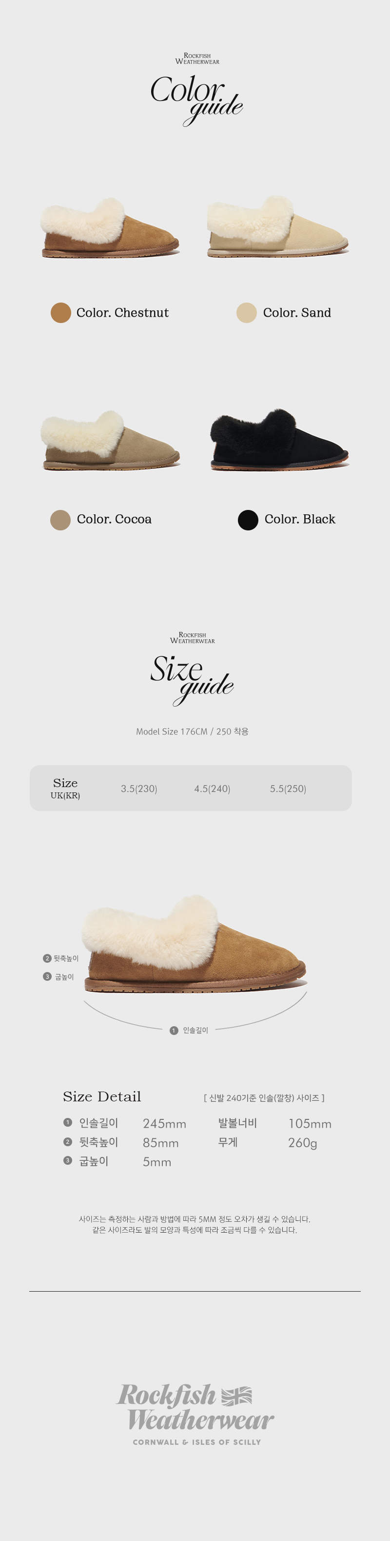The height and width of the screenshot is (1541, 390).
Task: Select size 4.5(240) in size table
Action: point(212,789)
